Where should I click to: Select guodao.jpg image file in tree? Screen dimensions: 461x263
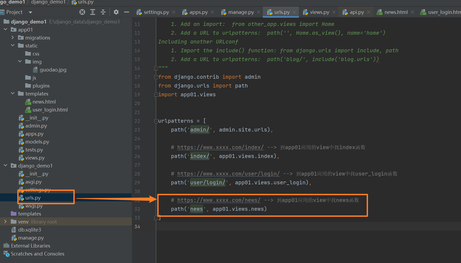(x=53, y=70)
